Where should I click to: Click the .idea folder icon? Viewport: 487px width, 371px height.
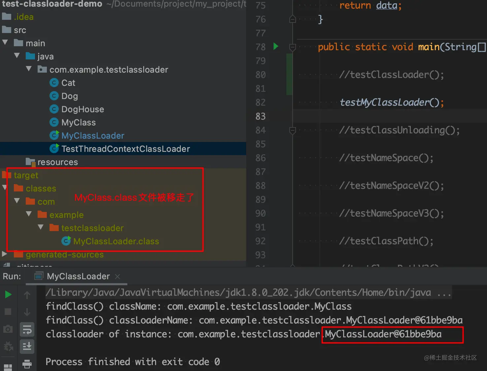coord(7,17)
